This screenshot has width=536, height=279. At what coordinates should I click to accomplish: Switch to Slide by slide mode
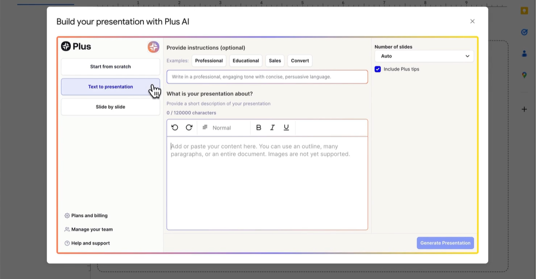coord(110,106)
